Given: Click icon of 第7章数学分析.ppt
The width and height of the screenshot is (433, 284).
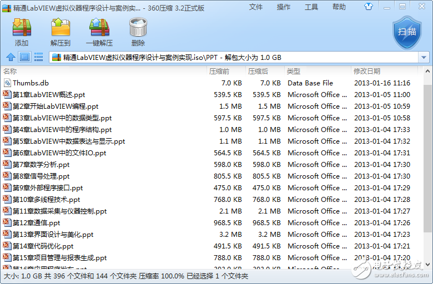Looking at the screenshot, I should pos(7,164).
